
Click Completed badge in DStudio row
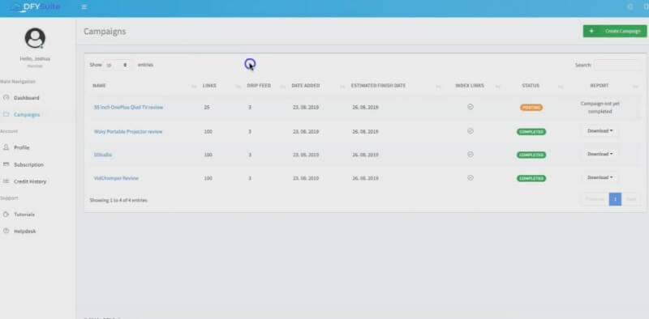[x=531, y=155]
